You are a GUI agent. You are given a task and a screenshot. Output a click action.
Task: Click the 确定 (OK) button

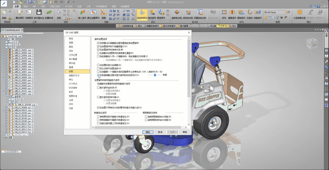tap(148, 132)
